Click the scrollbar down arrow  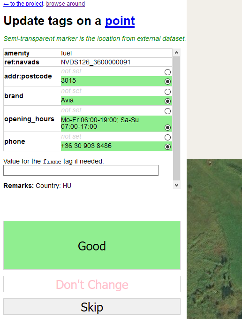tap(177, 185)
